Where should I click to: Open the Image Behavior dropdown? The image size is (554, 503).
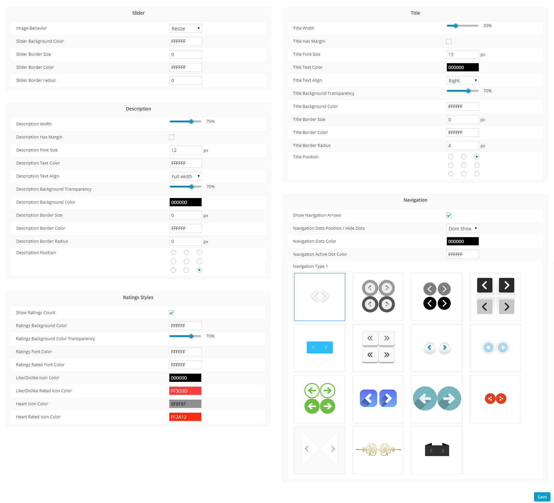click(185, 29)
